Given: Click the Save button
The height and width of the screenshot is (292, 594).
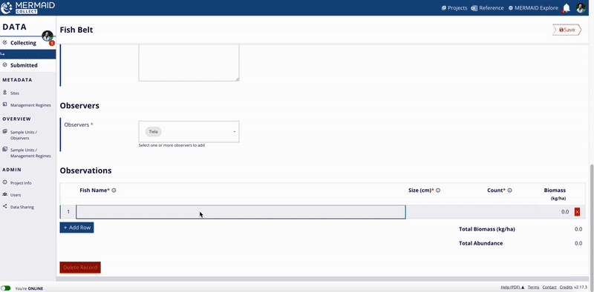Looking at the screenshot, I should 567,30.
